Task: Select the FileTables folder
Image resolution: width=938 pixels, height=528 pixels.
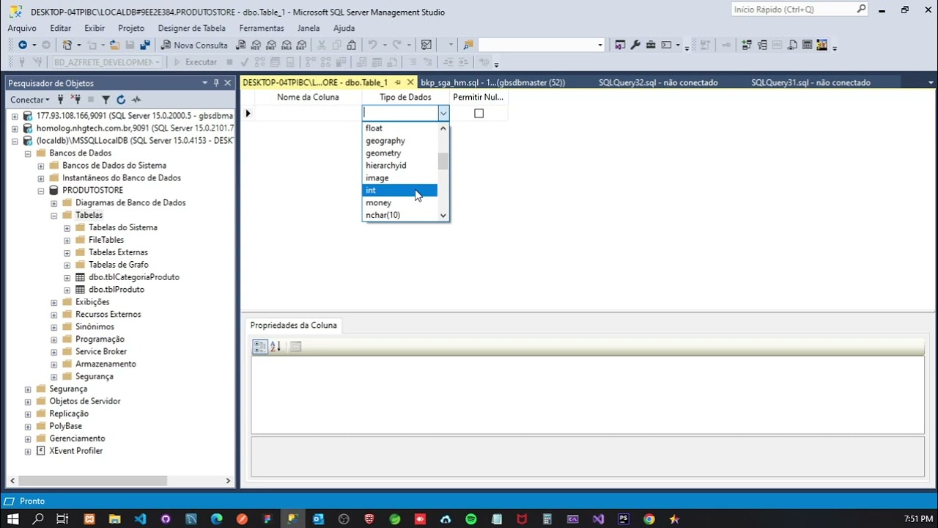Action: (x=106, y=241)
